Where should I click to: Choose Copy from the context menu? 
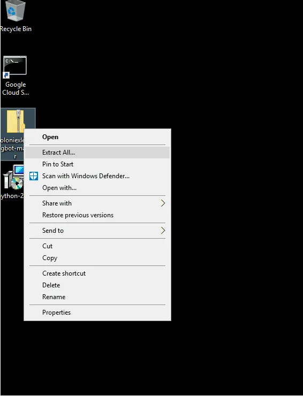coord(97,258)
